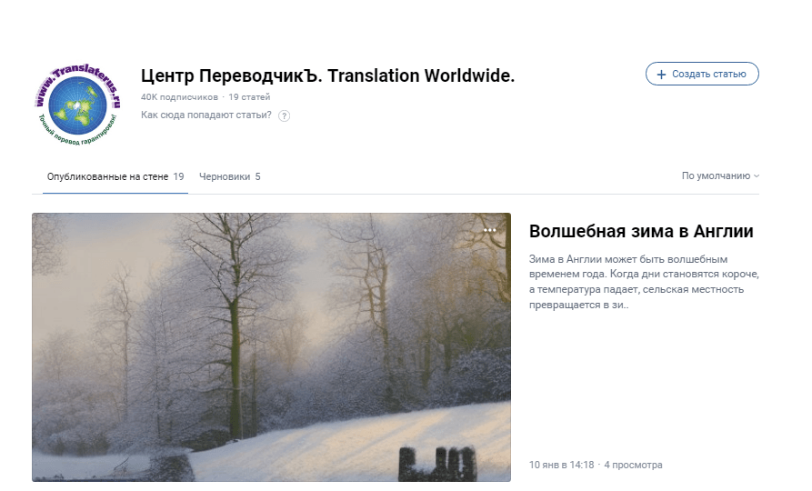This screenshot has height=491, width=812.
Task: Expand the По умолчанию sorting dropdown
Action: pos(720,176)
